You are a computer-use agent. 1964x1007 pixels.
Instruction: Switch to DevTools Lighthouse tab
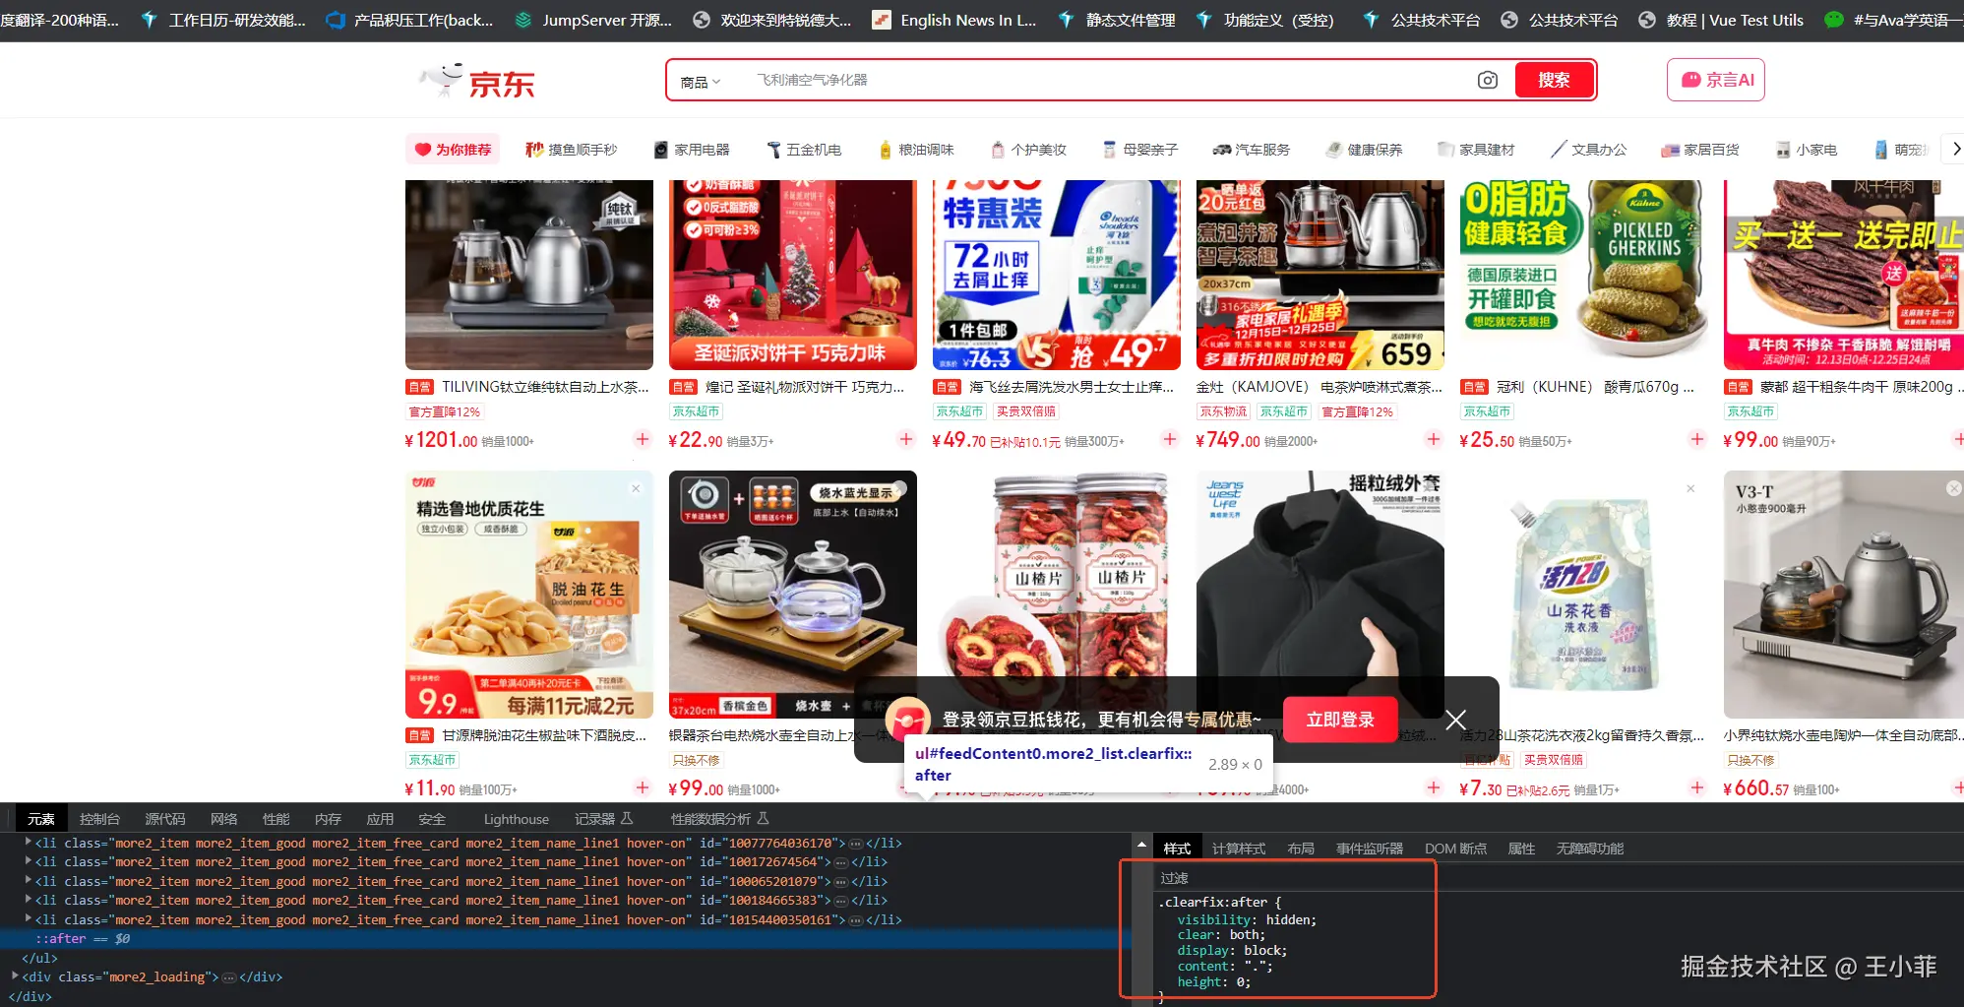coord(517,819)
